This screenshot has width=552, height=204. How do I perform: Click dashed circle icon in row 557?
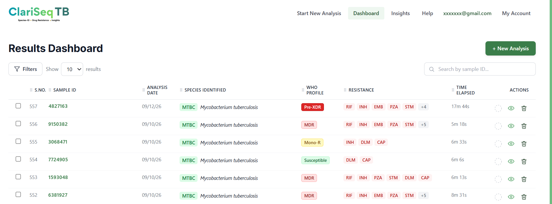click(498, 108)
